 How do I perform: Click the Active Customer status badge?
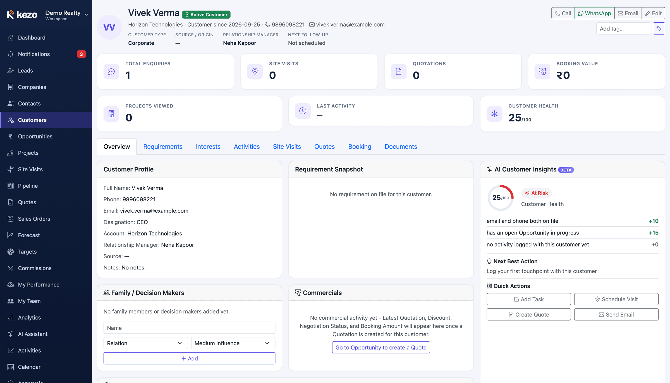click(206, 15)
